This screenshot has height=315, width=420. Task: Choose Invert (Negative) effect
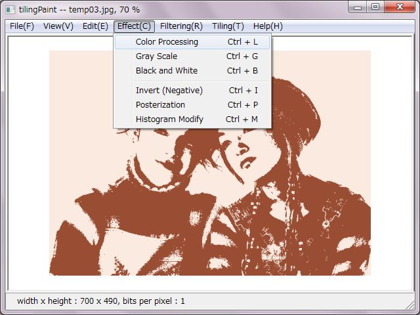pyautogui.click(x=192, y=91)
